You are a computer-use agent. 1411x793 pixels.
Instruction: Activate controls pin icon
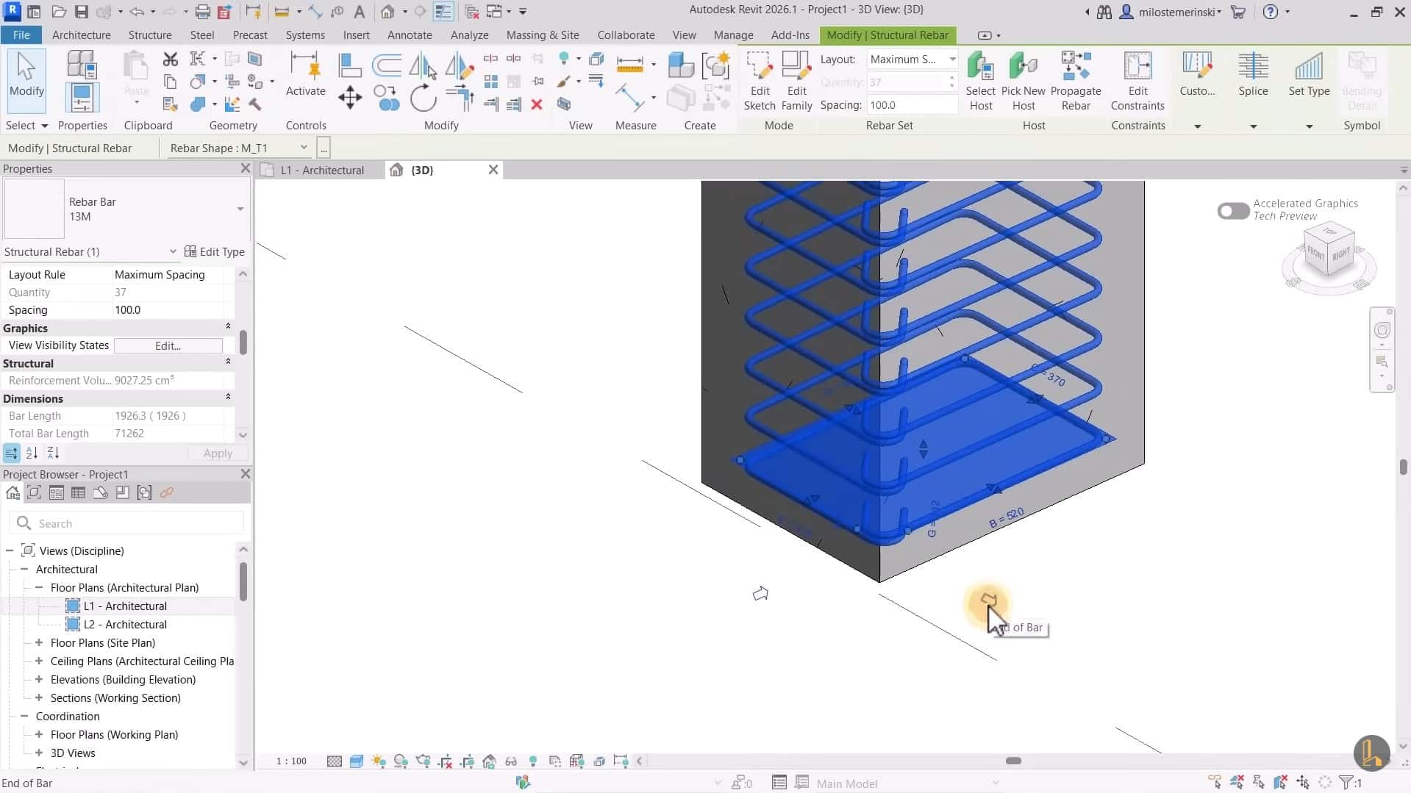point(305,75)
